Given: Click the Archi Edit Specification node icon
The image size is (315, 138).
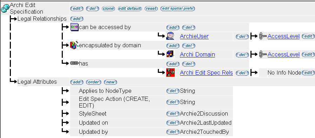Looking at the screenshot, I should pos(5,9).
